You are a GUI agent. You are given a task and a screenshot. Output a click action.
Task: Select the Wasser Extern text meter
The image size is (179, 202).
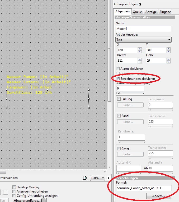point(39,82)
